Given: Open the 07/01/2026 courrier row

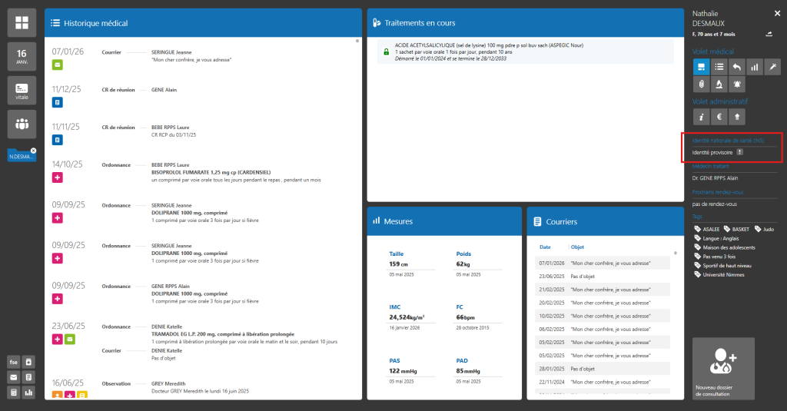Looking at the screenshot, I should [x=598, y=263].
